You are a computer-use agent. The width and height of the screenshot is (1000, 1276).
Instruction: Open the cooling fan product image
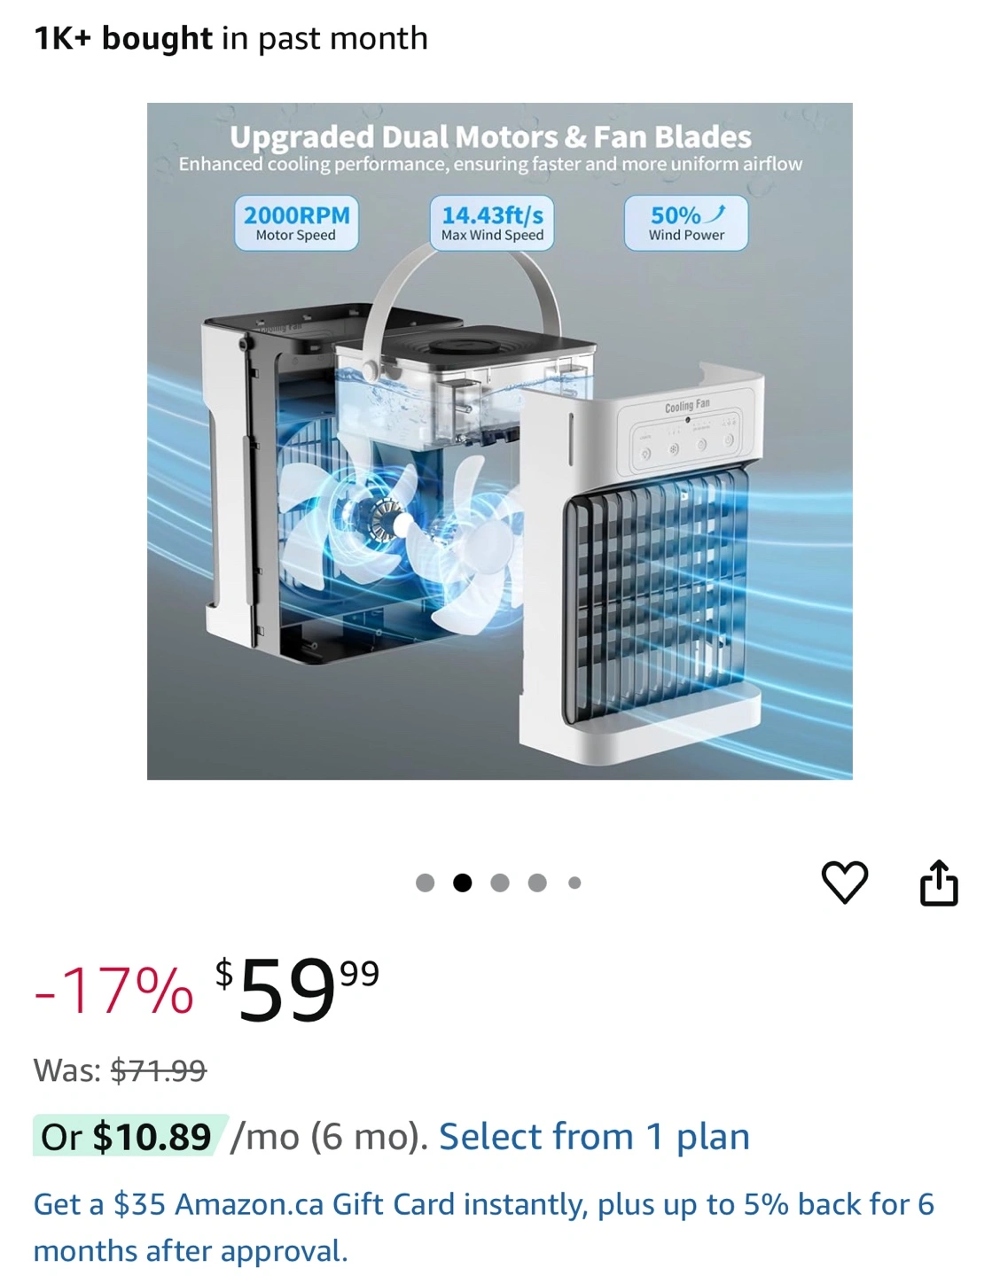point(500,441)
